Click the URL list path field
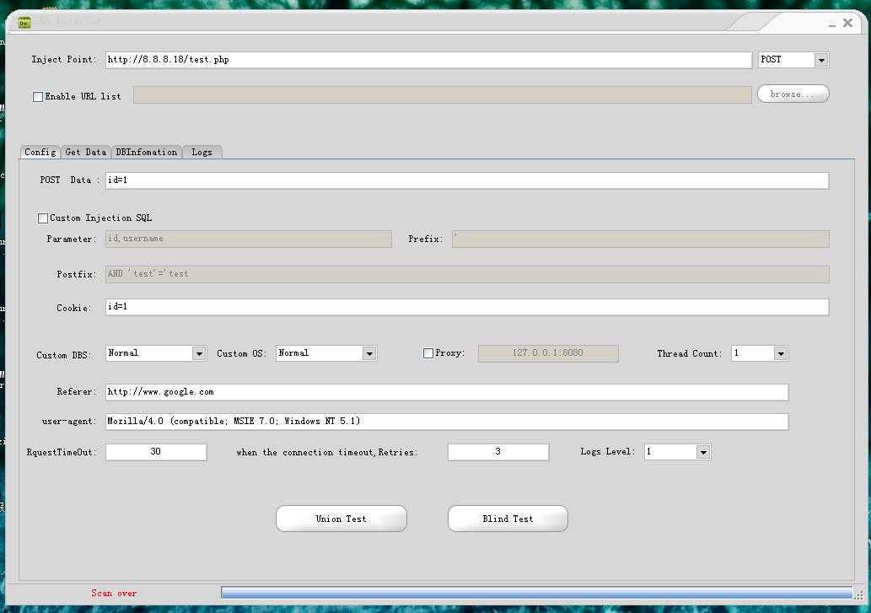Image resolution: width=871 pixels, height=613 pixels. click(442, 94)
